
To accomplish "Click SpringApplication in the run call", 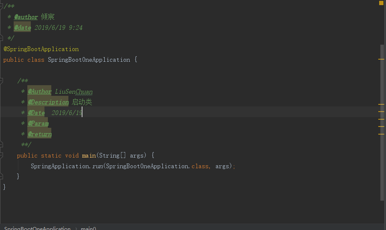I will [60, 166].
